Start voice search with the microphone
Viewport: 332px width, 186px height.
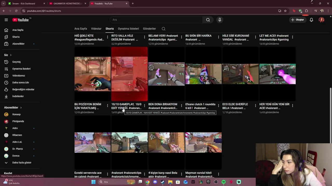click(x=220, y=20)
